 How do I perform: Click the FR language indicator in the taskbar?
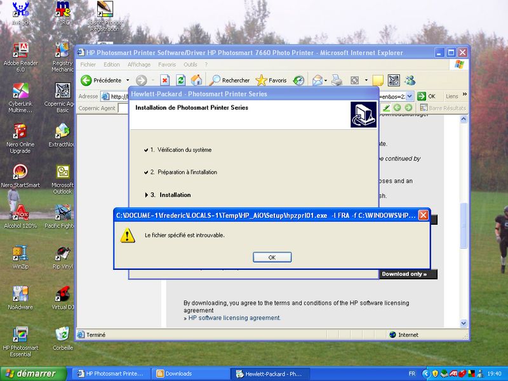[x=411, y=373]
